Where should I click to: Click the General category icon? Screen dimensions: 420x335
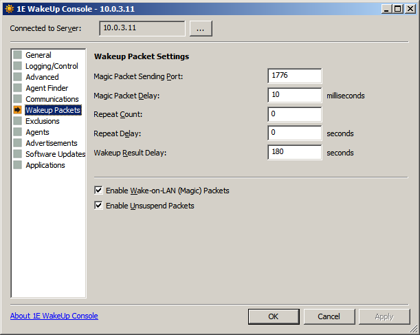(18, 55)
